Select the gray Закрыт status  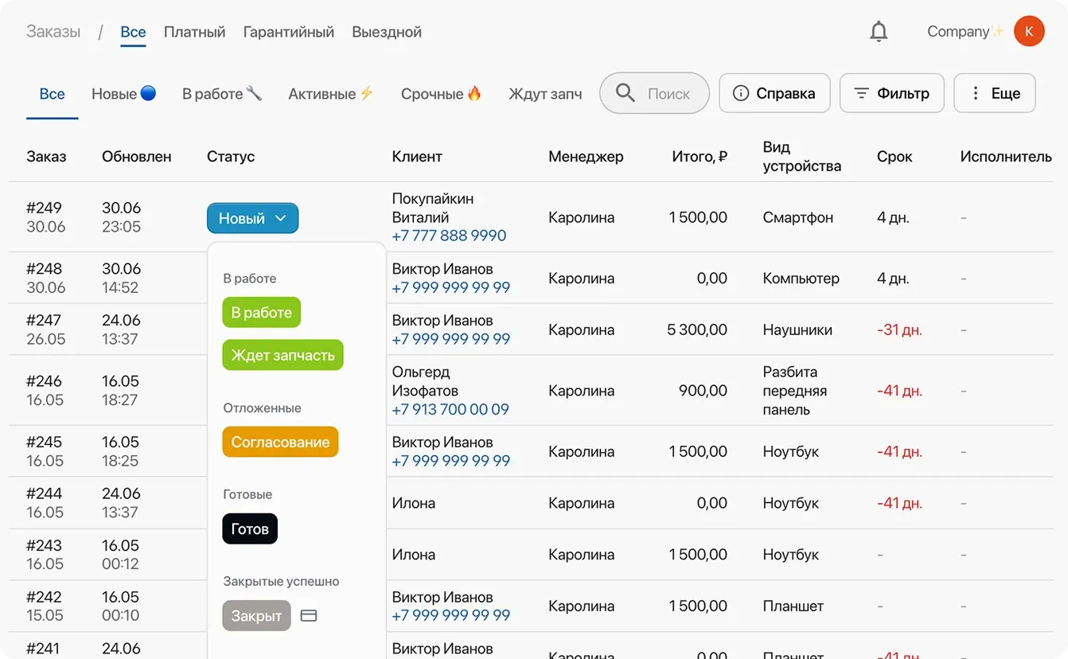coord(256,616)
